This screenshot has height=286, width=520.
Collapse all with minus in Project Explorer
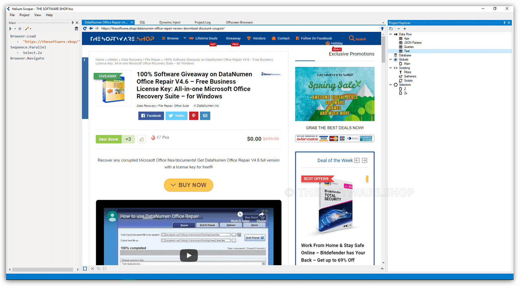398,29
